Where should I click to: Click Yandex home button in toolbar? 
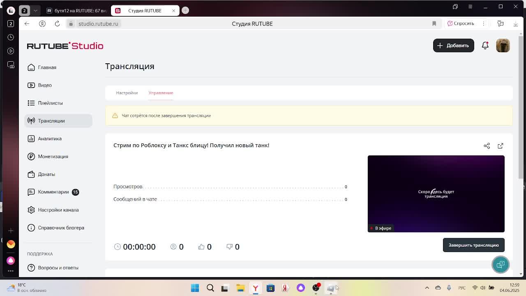point(42,24)
